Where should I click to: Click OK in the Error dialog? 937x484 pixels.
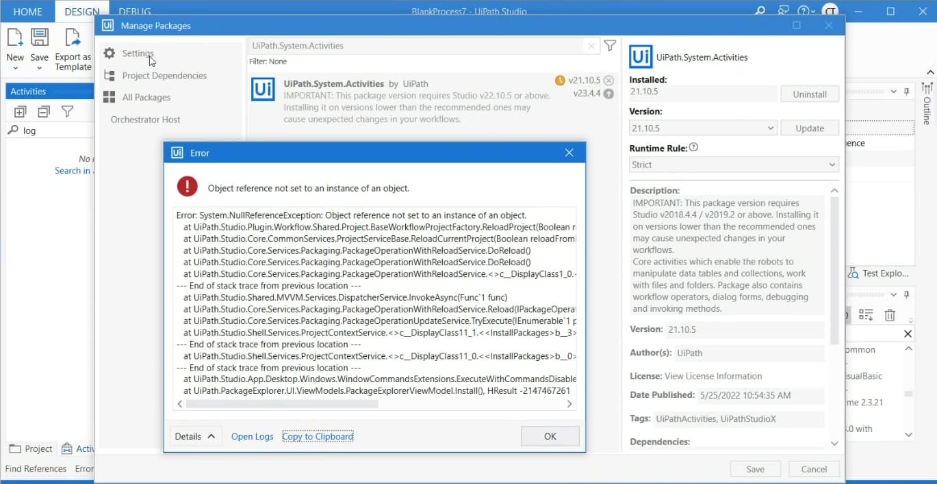coord(550,436)
